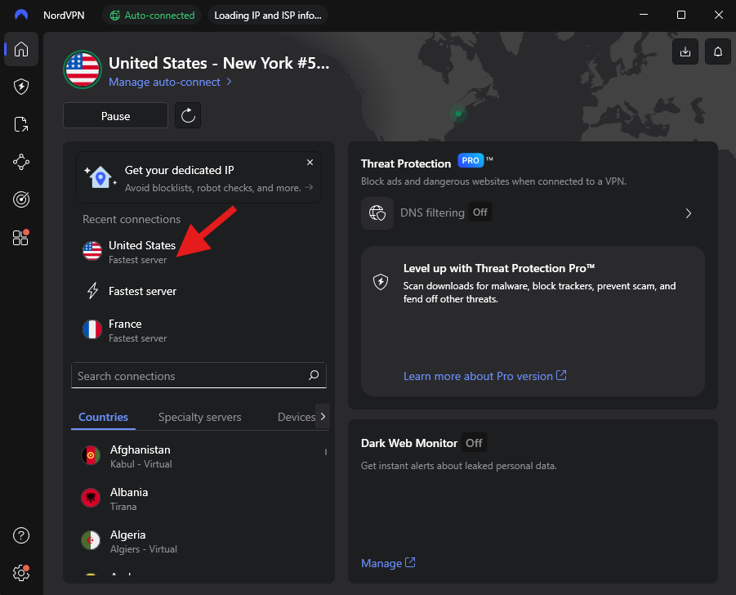Expand the DNS filtering chevron
The image size is (736, 595).
click(688, 212)
